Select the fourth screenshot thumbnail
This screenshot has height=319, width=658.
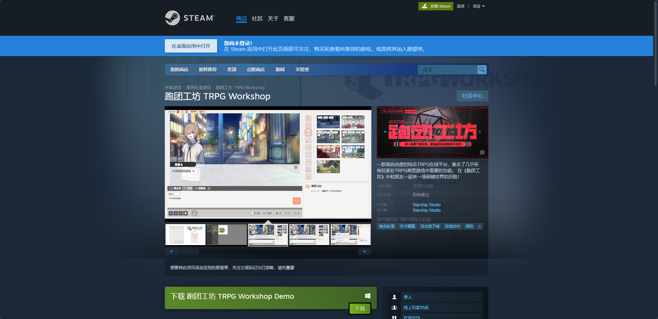click(309, 234)
